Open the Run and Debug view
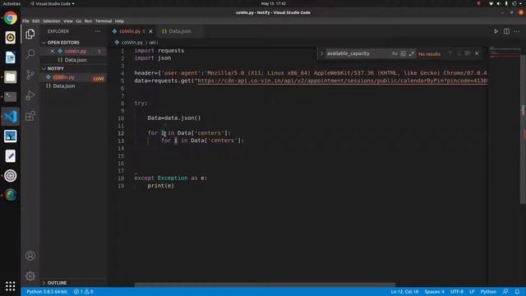526x296 pixels. [30, 95]
